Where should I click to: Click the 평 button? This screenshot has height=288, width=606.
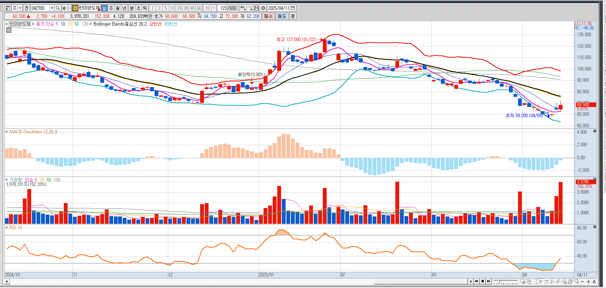point(293,16)
